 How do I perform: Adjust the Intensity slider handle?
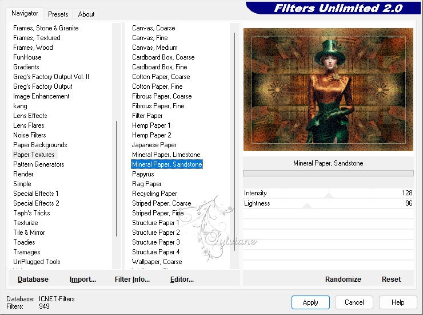pos(329,195)
